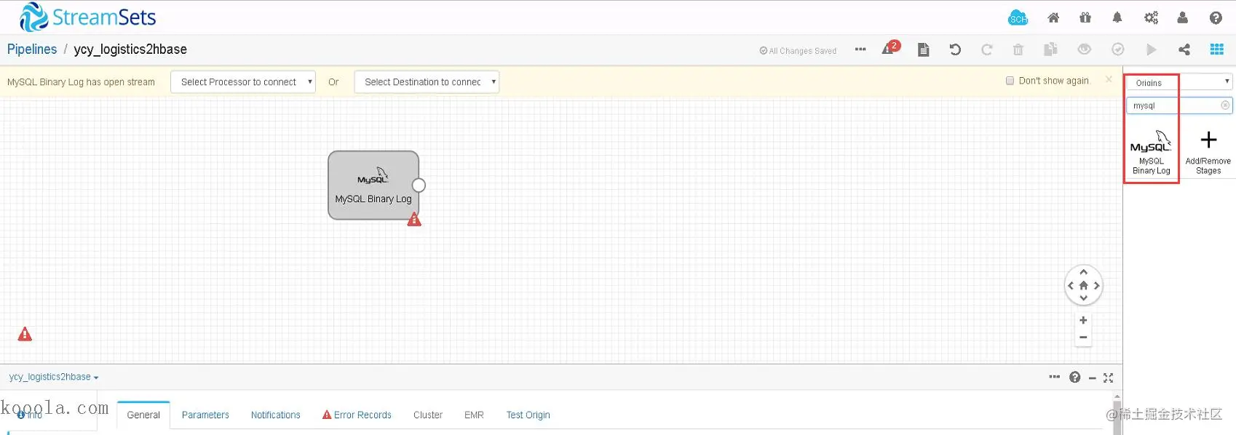Switch to the General tab
Viewport: 1236px width, 435px height.
point(143,415)
